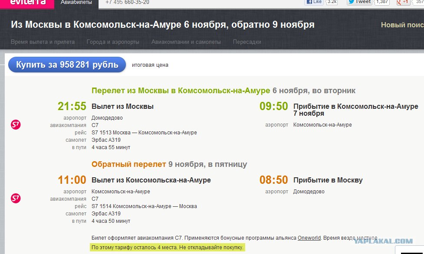Click phone number +7 495 660-35-20
This screenshot has height=254, width=424.
tap(127, 3)
